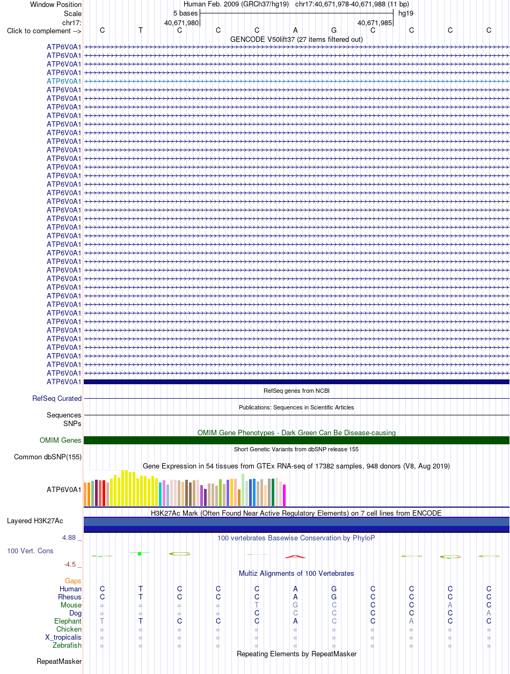
Task: Click the first orange bar in the GTEx chart
Action: pyautogui.click(x=85, y=494)
